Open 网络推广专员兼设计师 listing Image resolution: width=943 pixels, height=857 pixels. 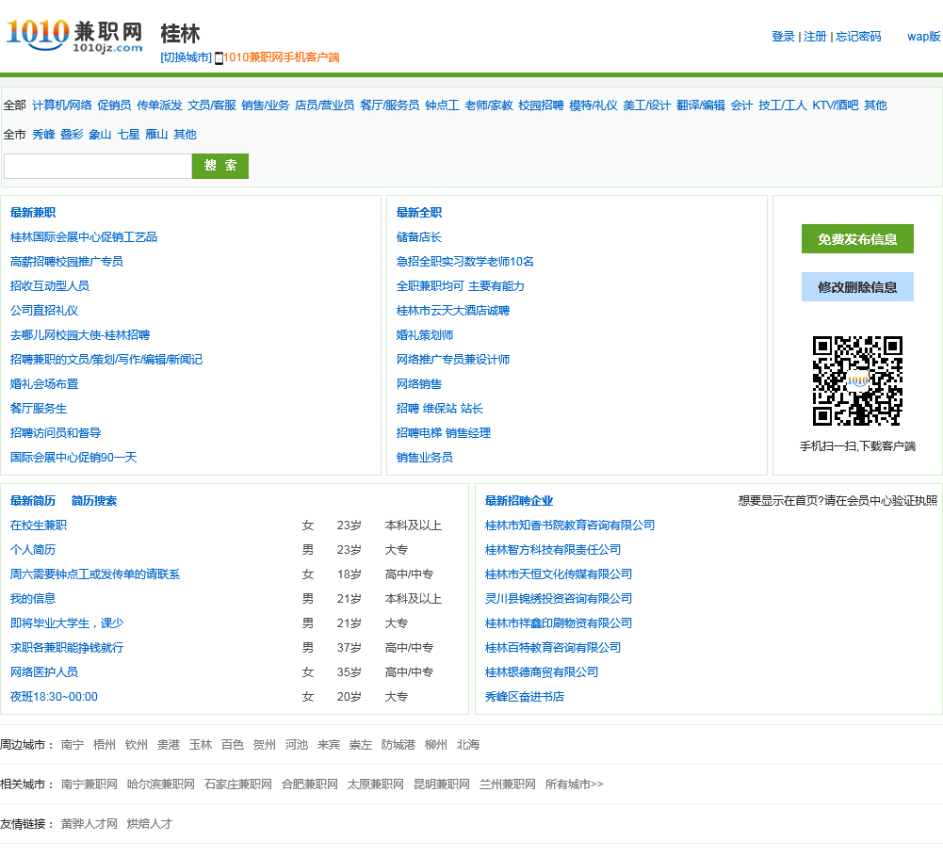tap(453, 359)
